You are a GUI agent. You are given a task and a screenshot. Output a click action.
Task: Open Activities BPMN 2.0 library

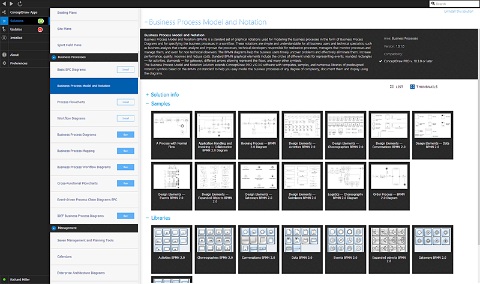click(x=172, y=249)
